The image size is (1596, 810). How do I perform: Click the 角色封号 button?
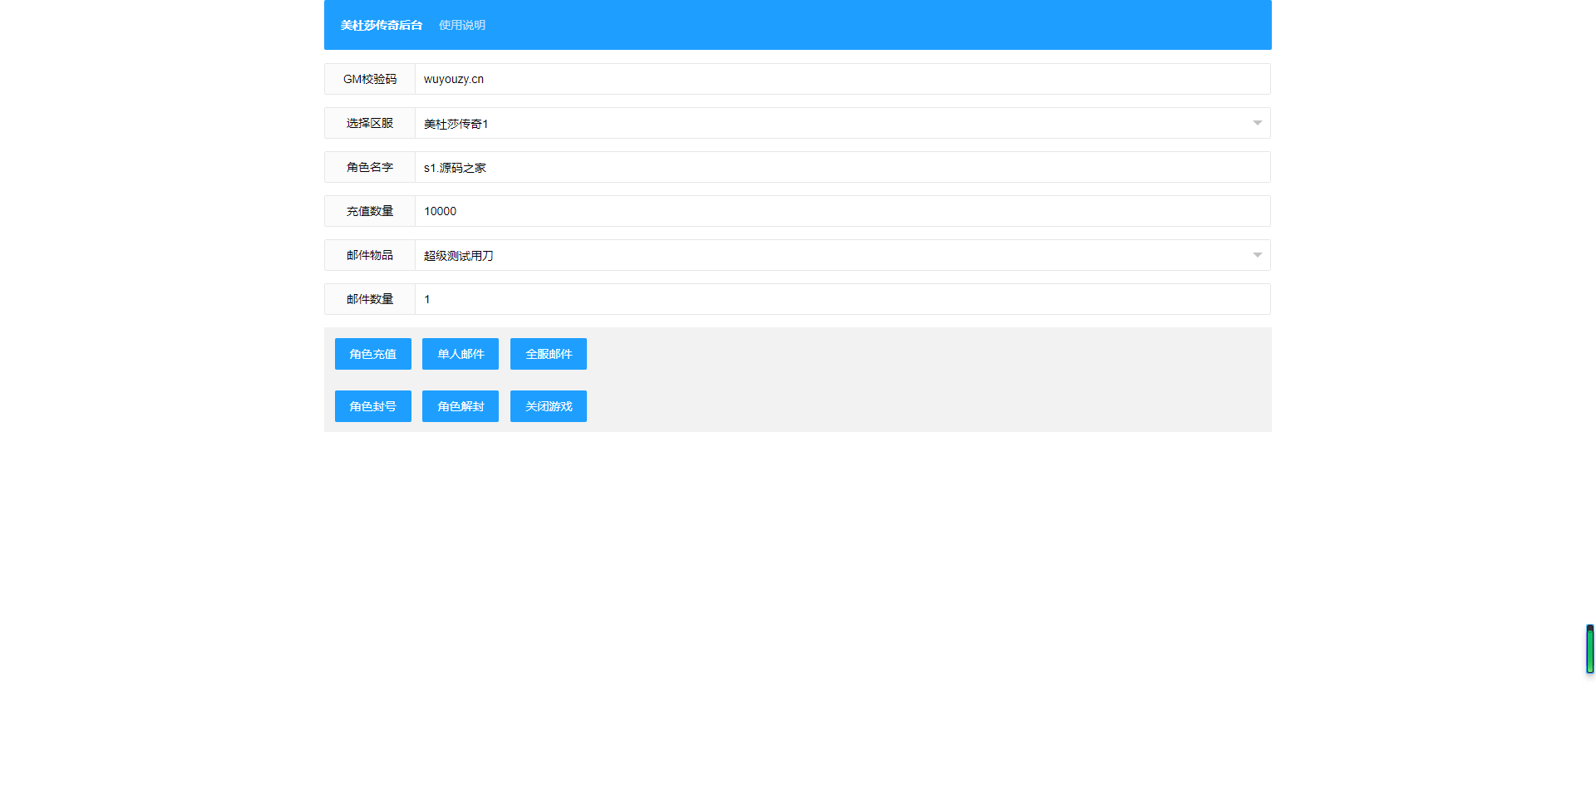pyautogui.click(x=373, y=406)
